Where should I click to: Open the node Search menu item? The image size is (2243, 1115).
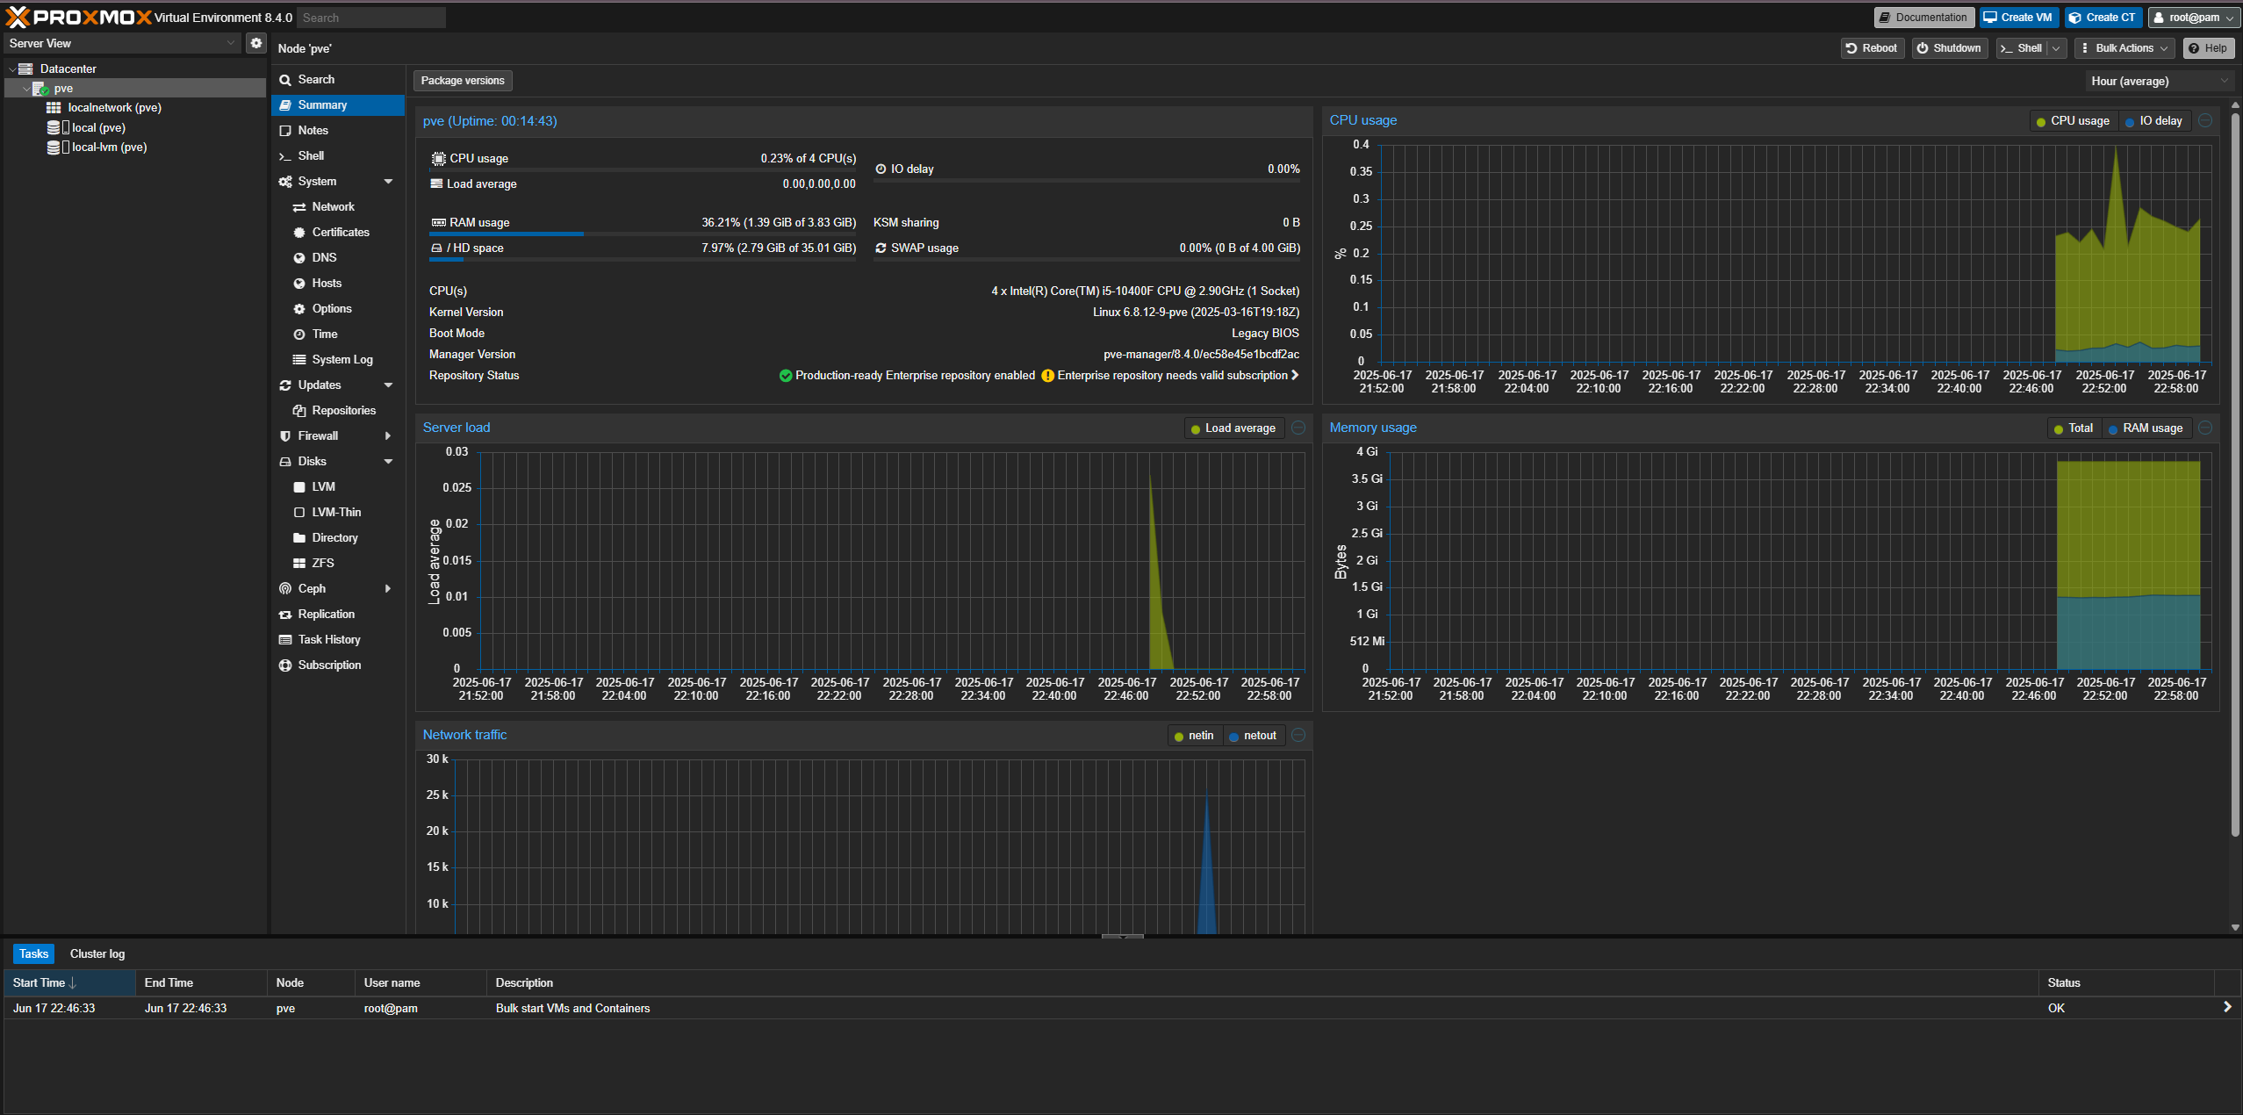[x=338, y=80]
